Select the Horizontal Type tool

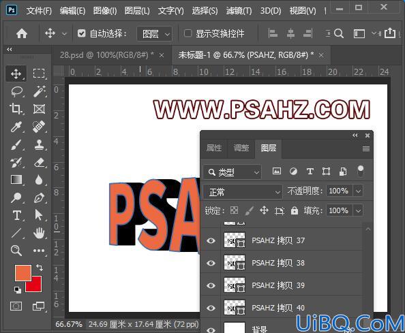(16, 215)
